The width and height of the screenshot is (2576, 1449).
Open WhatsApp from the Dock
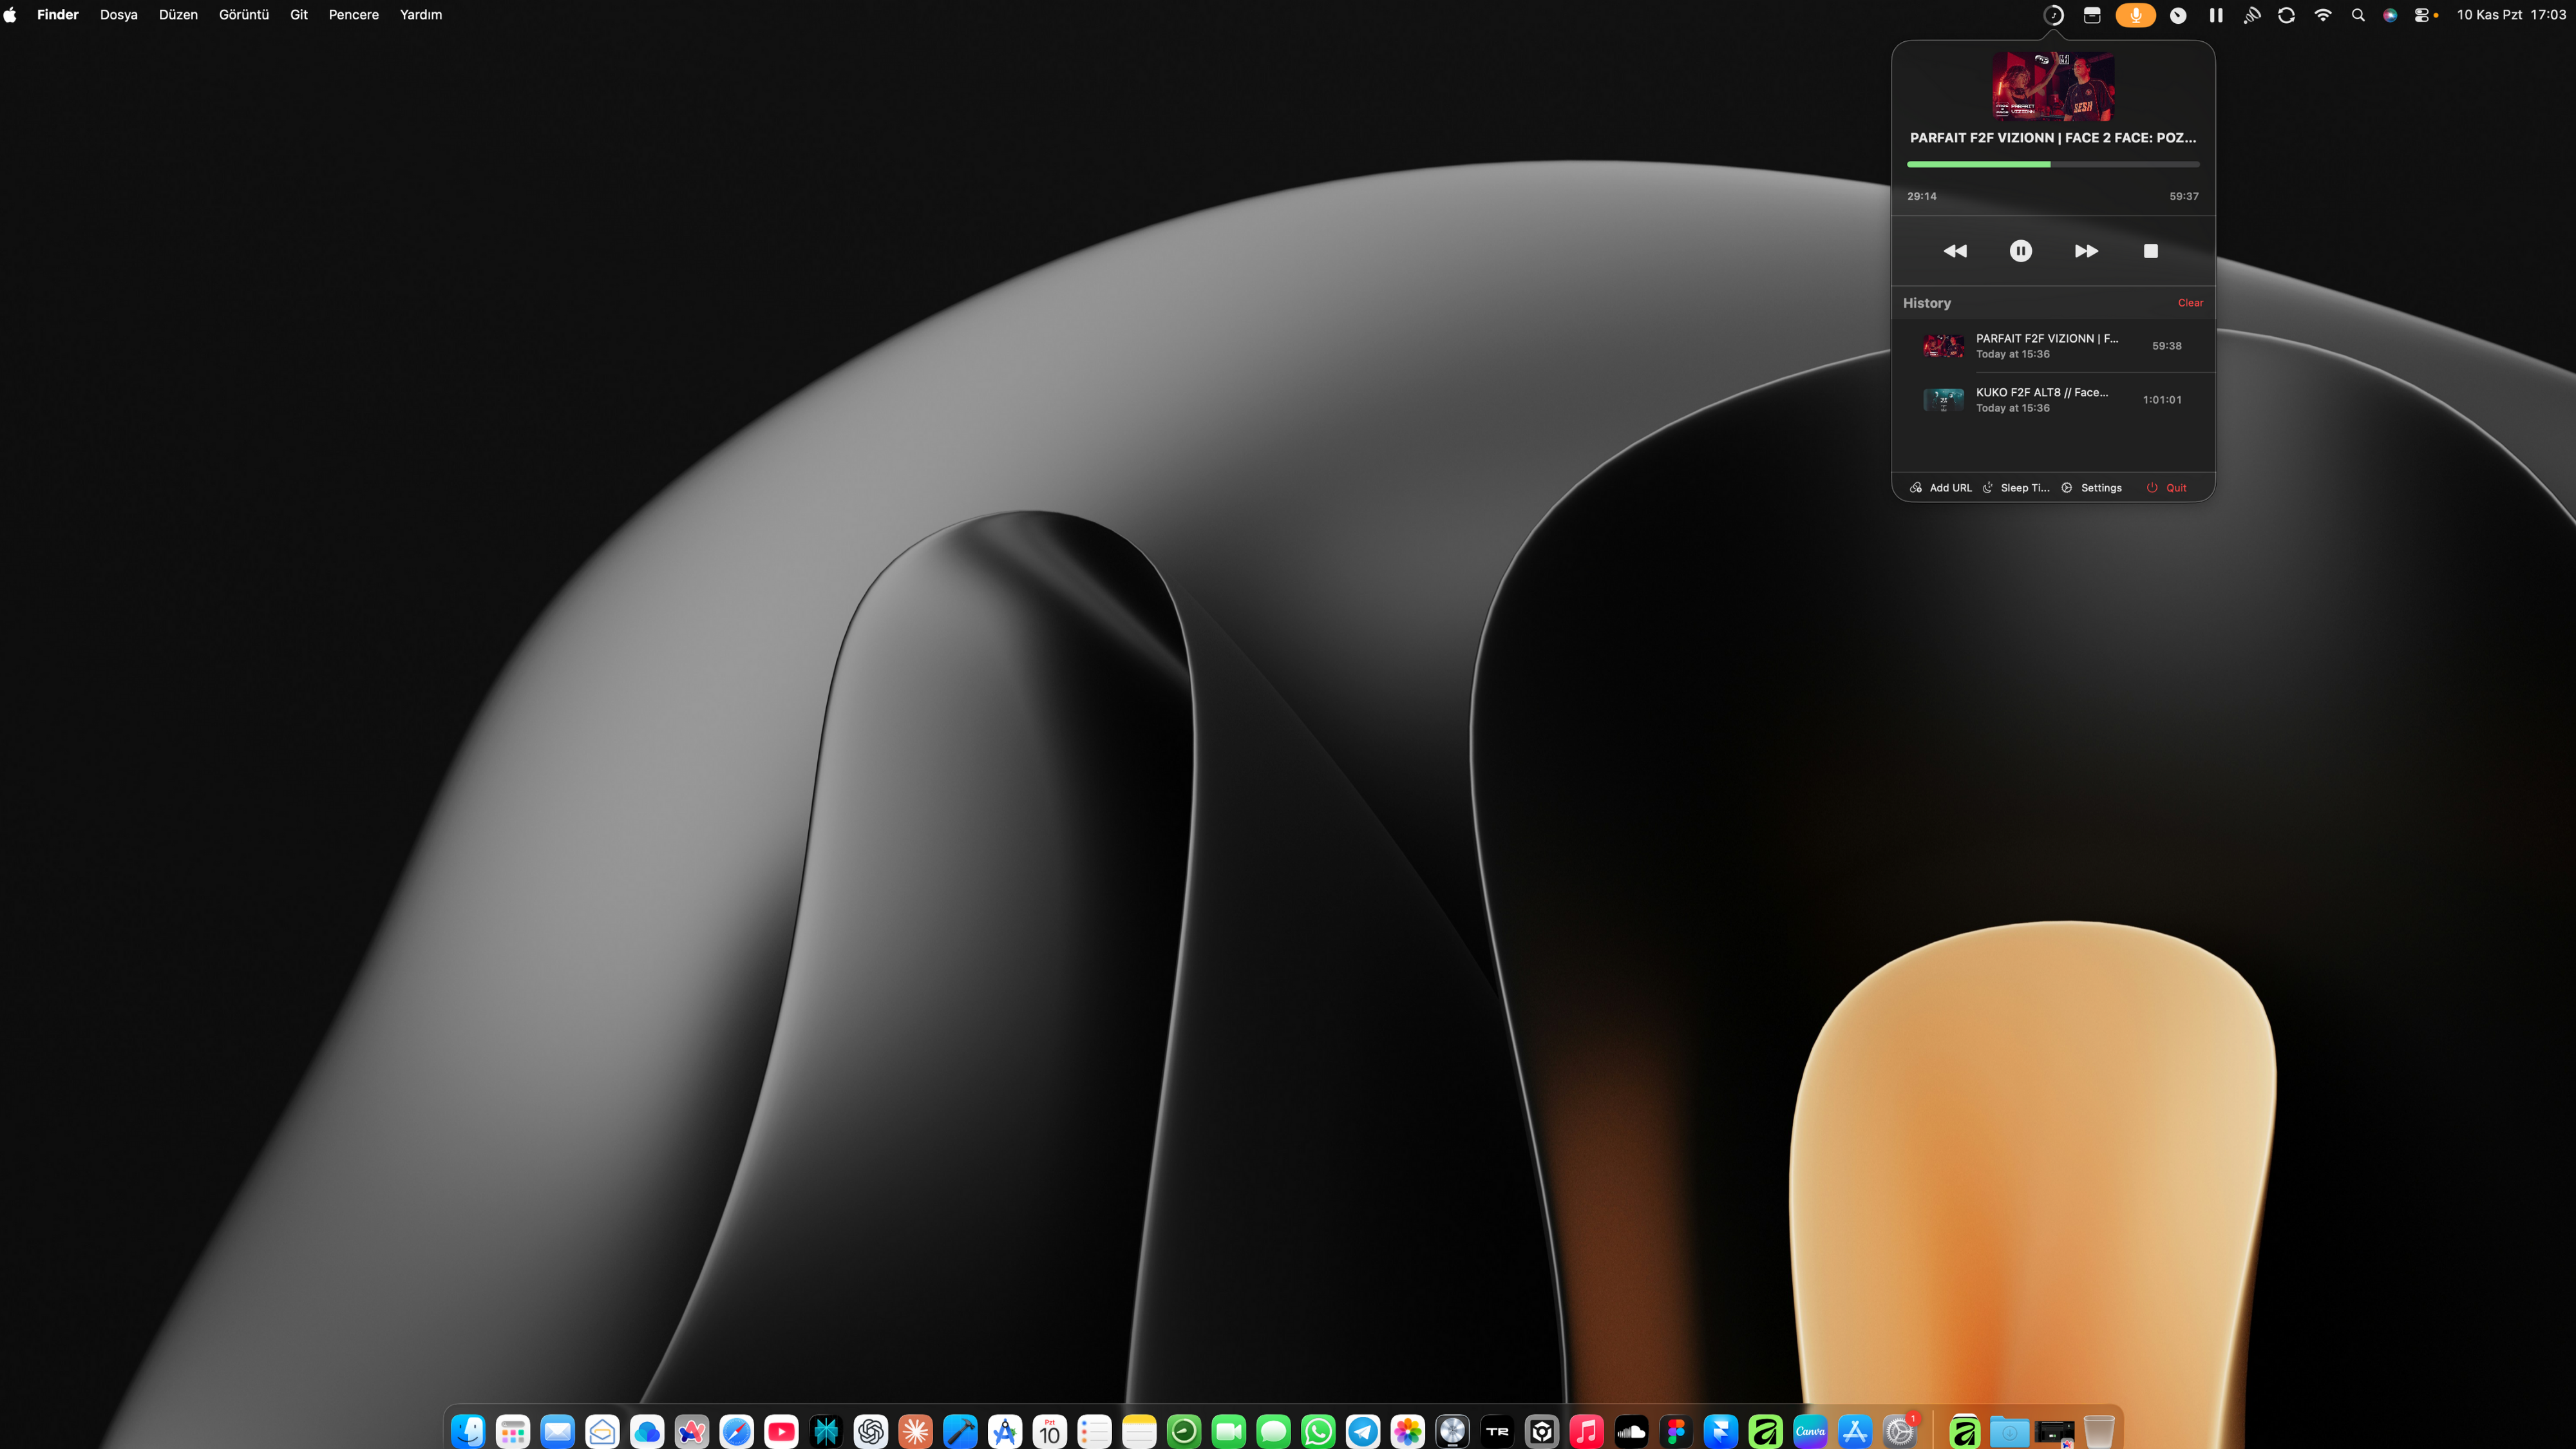(1318, 1432)
